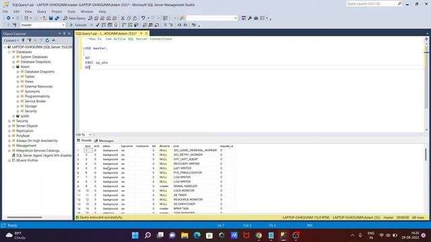
Task: Expand the Security node under server
Action: [9, 121]
